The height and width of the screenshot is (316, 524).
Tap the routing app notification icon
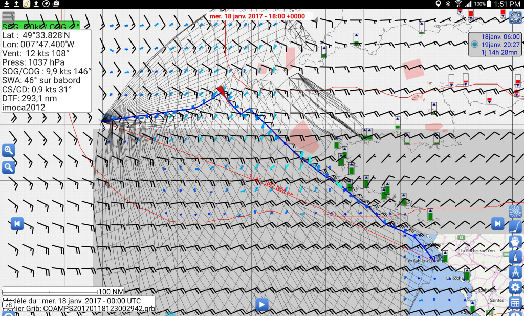(26, 4)
